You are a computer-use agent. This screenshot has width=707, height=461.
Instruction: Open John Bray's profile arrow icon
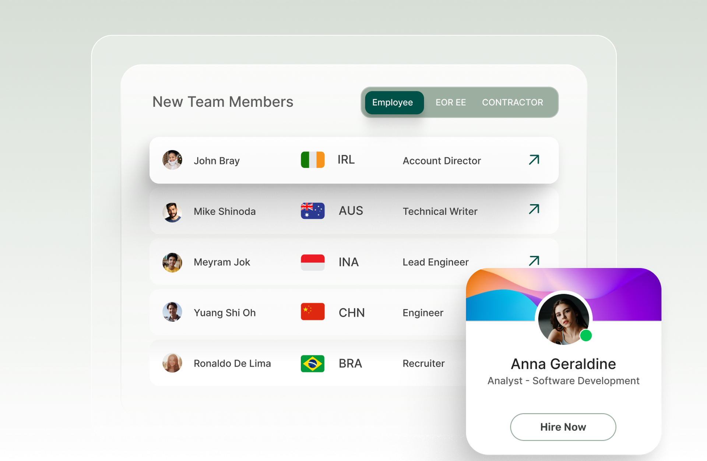coord(534,160)
